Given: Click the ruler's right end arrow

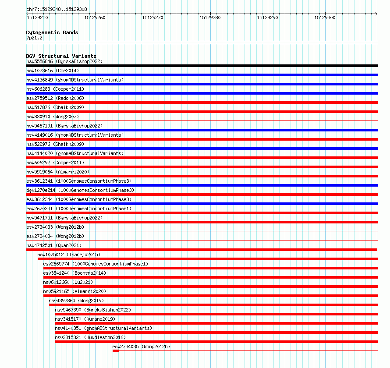Looking at the screenshot, I should click(376, 14).
